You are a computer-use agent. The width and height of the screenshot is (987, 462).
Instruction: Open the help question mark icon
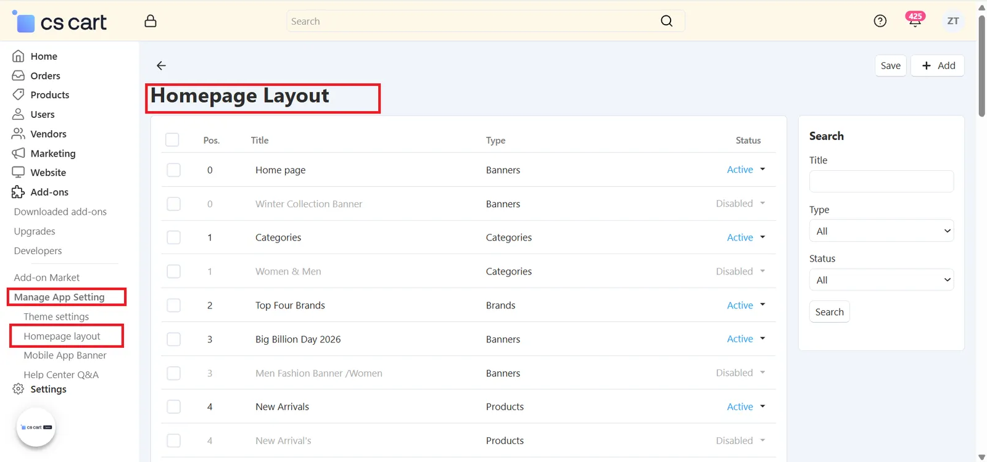(x=880, y=21)
